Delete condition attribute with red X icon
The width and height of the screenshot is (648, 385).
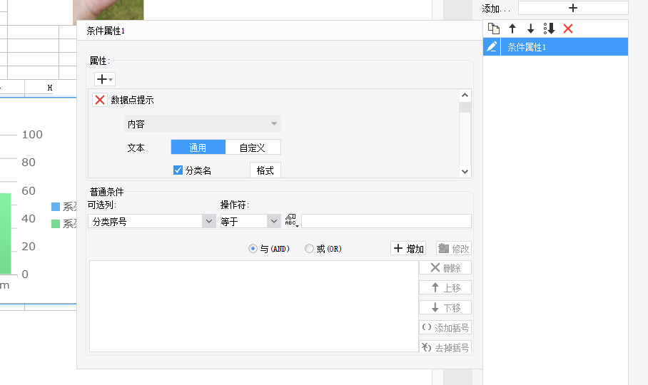568,29
